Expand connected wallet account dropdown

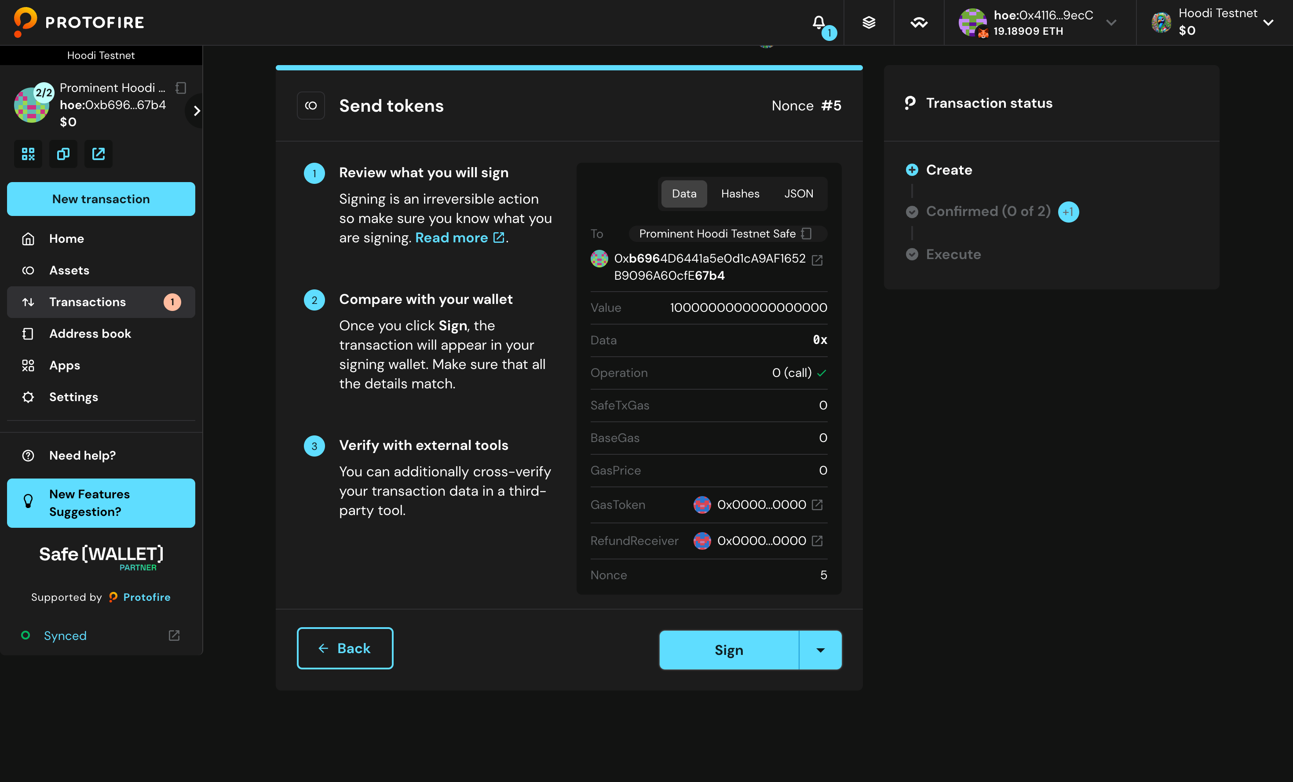point(1110,22)
